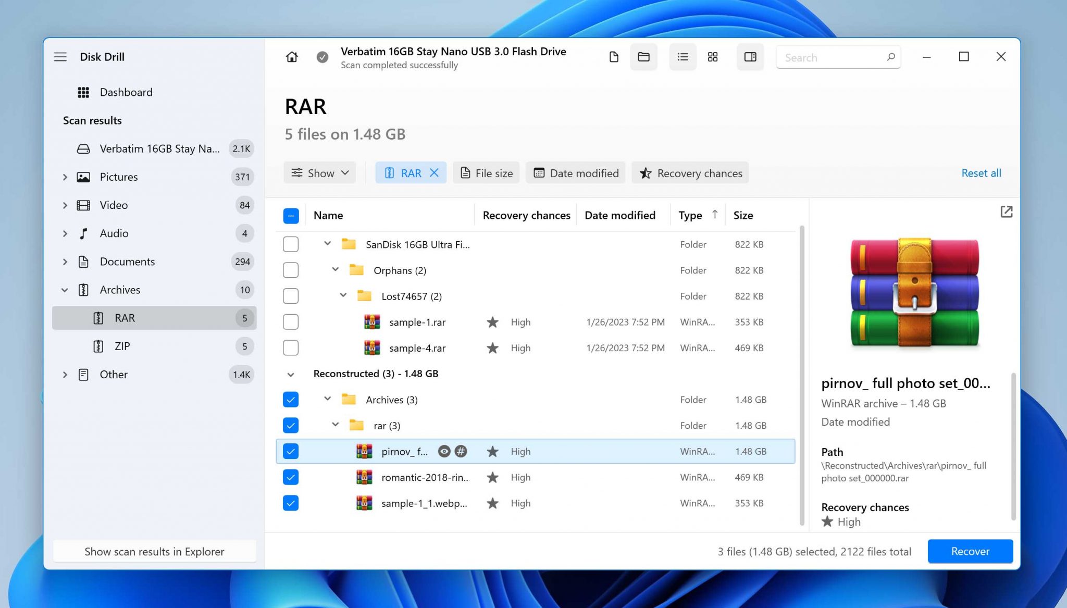The width and height of the screenshot is (1067, 608).
Task: Open the folder icon in the top toolbar
Action: (x=643, y=57)
